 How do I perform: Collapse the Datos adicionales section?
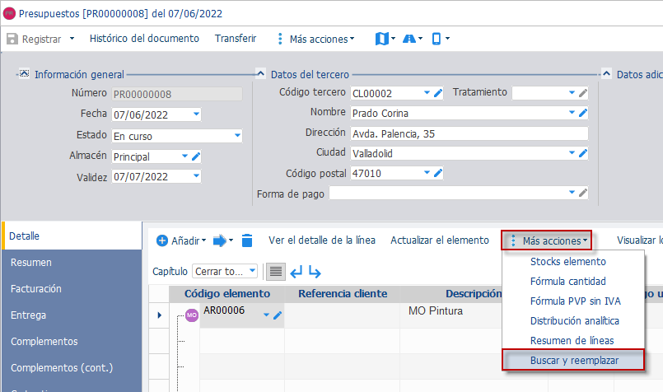[x=606, y=73]
